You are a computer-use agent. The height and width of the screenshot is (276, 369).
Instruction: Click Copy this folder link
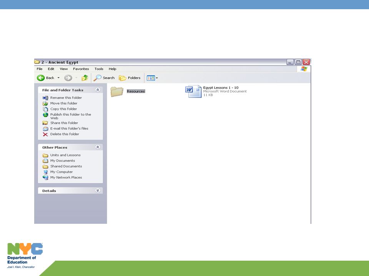[x=63, y=109]
